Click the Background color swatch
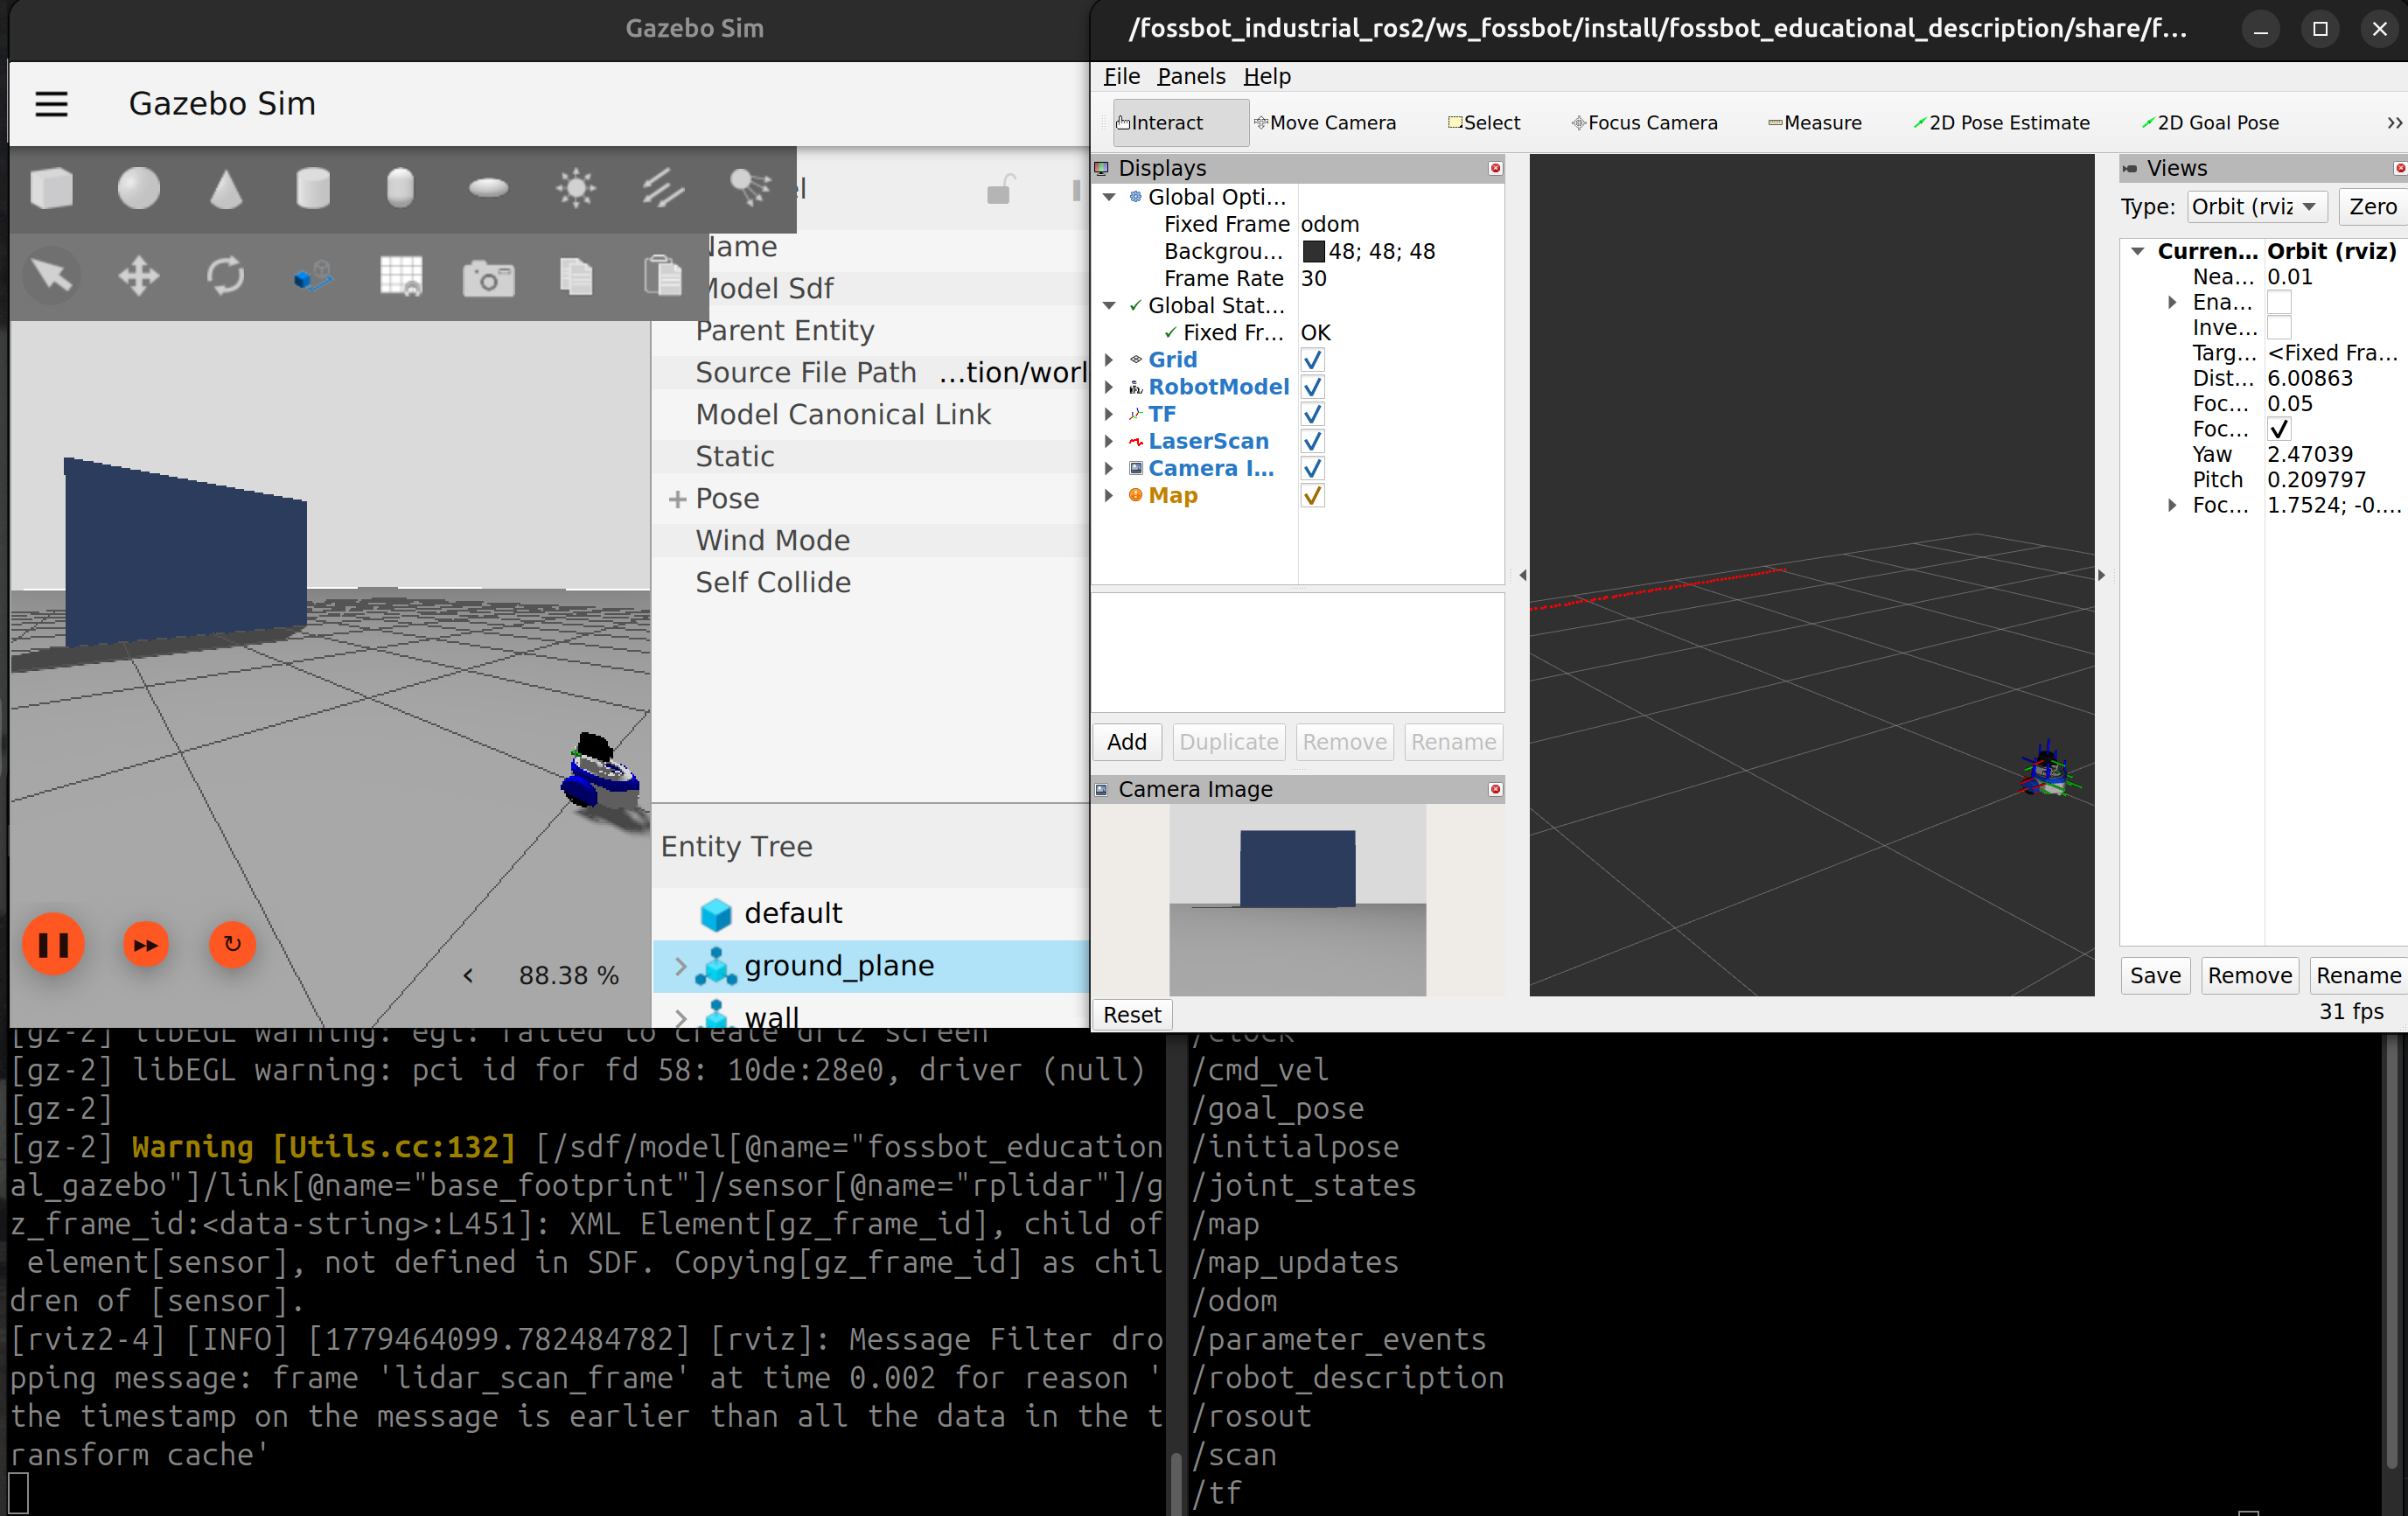The height and width of the screenshot is (1516, 2408). [x=1313, y=251]
